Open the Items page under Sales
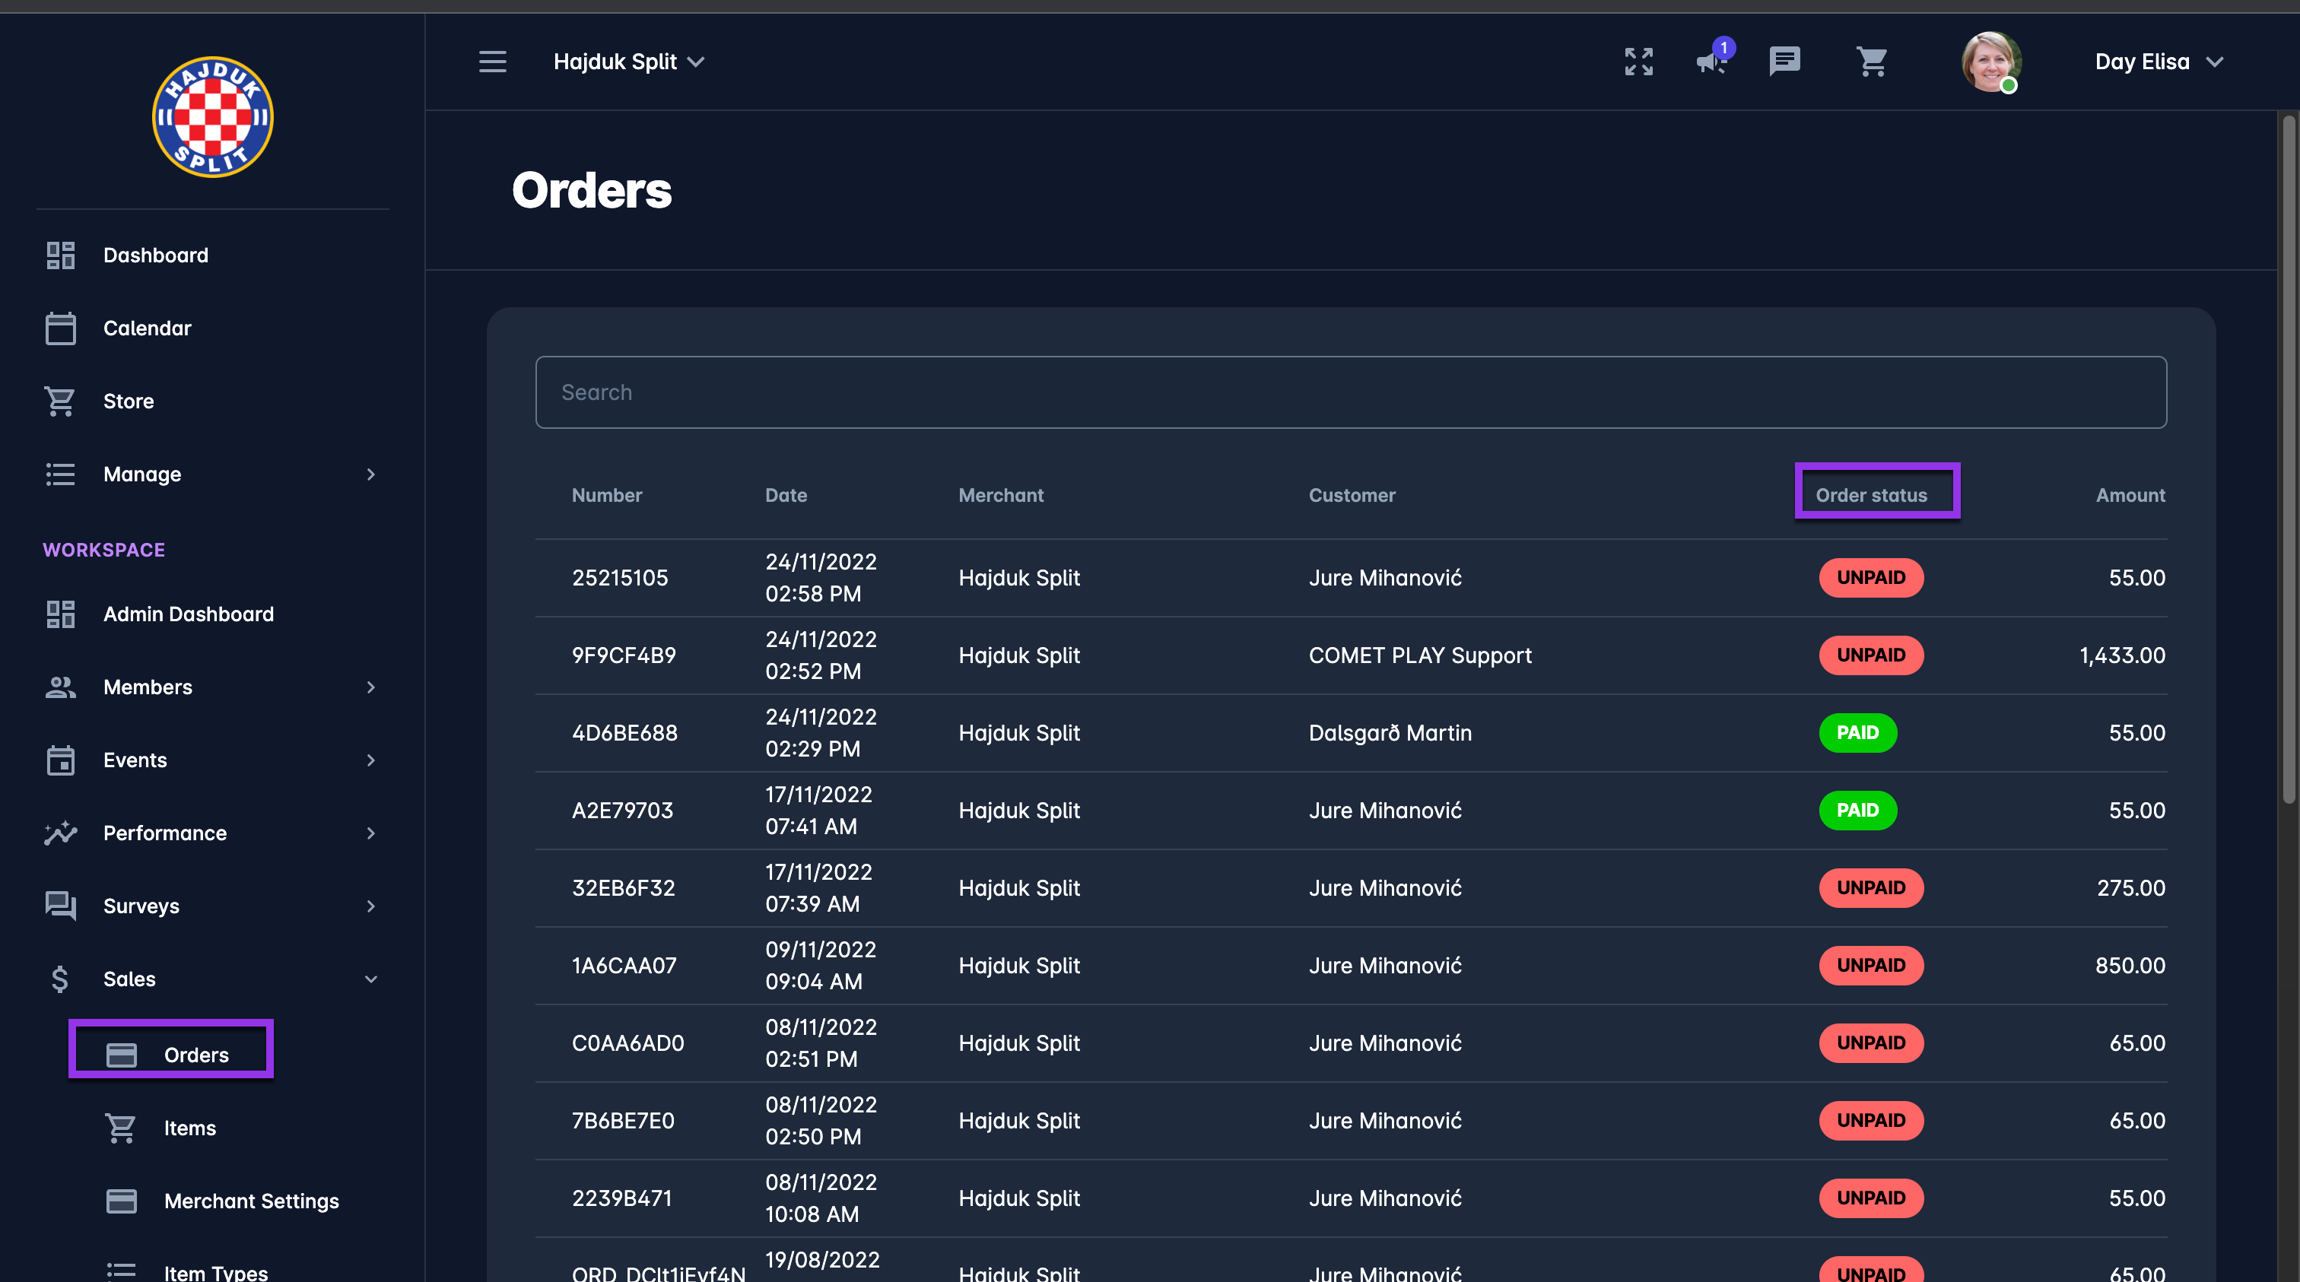 pyautogui.click(x=189, y=1128)
